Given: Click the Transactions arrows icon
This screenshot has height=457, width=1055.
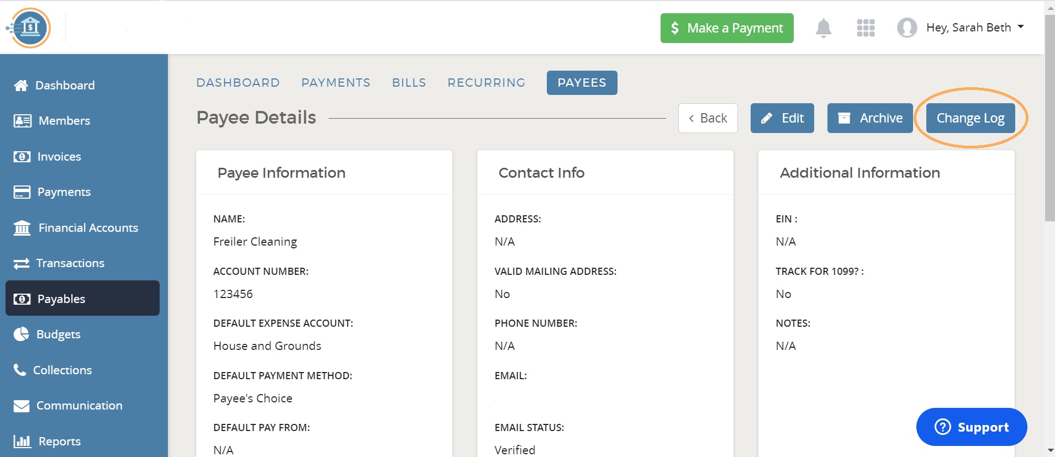Looking at the screenshot, I should [x=22, y=263].
